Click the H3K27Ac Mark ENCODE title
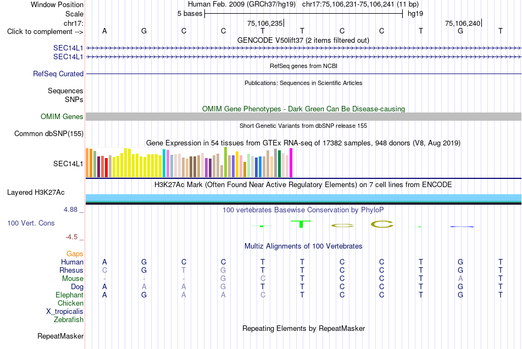This screenshot has width=522, height=349. (x=303, y=184)
